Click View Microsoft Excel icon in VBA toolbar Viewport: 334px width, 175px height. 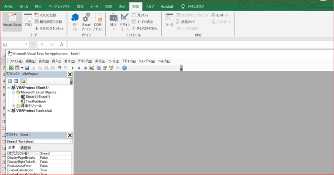11,68
